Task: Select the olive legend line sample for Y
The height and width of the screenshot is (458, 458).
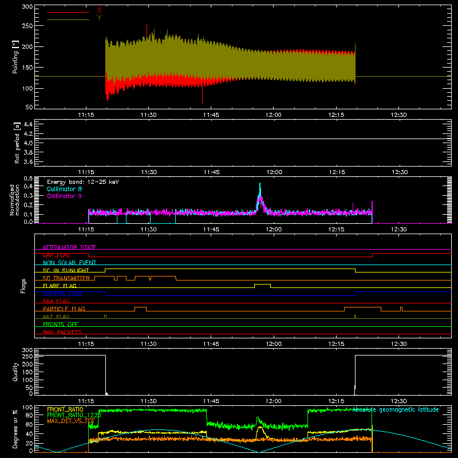Action: click(x=68, y=19)
